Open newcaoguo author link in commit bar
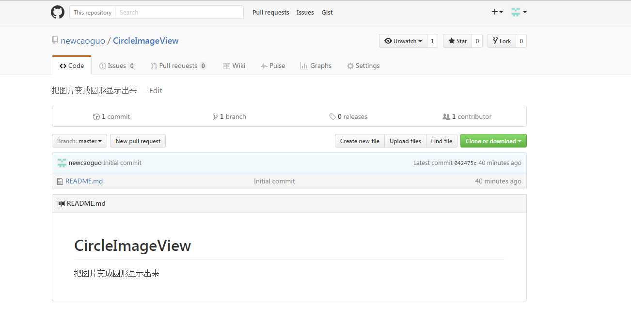 [85, 163]
